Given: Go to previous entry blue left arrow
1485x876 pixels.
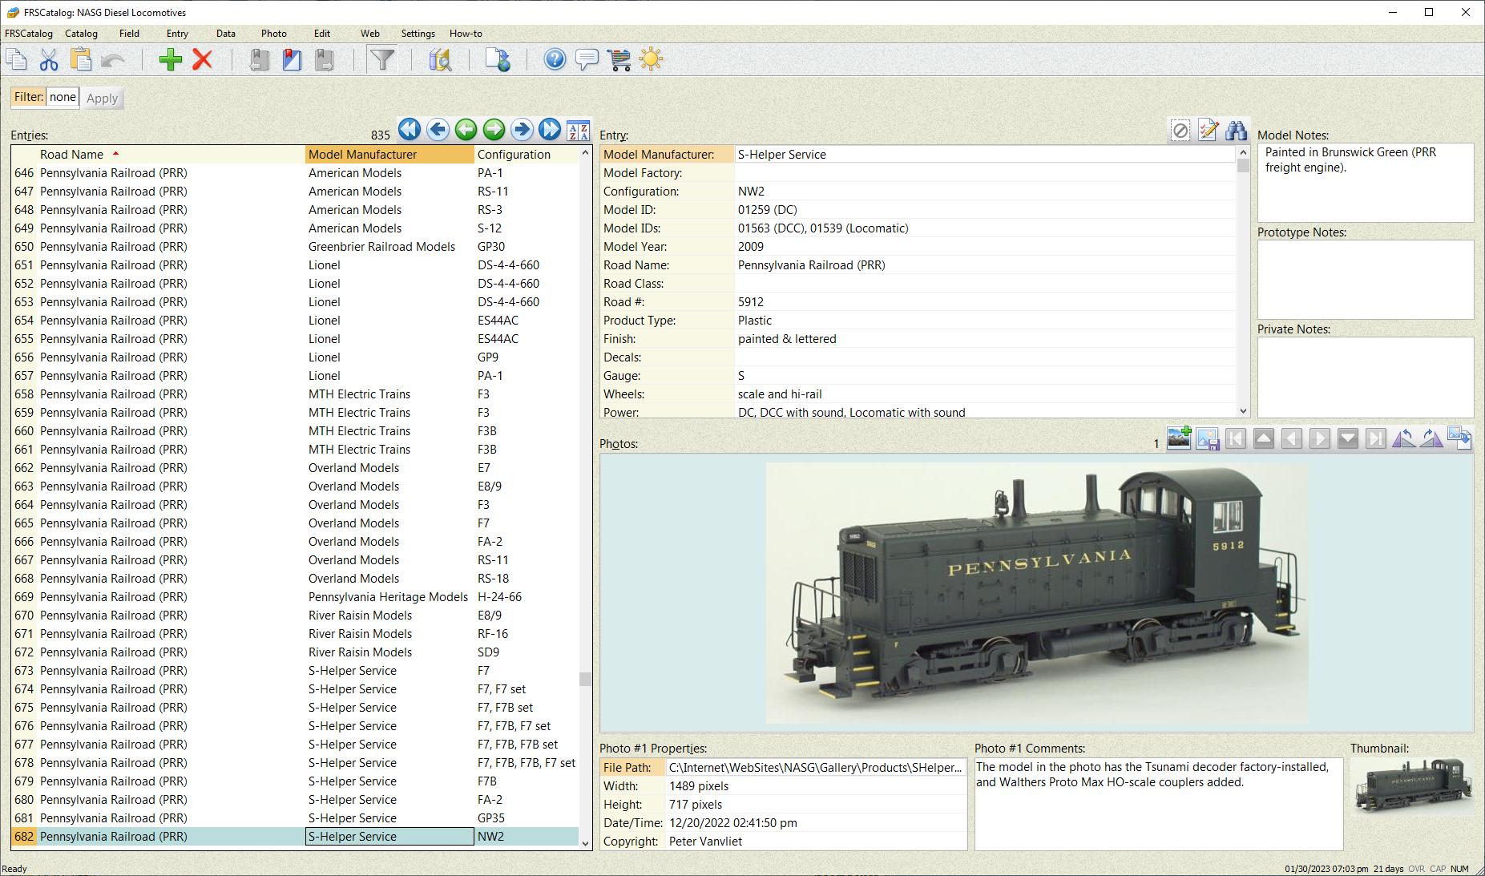Looking at the screenshot, I should click(x=438, y=129).
